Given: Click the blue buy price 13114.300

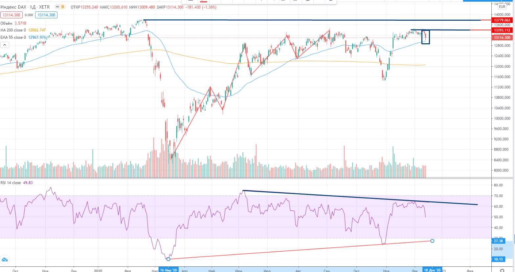Looking at the screenshot, I should click(x=46, y=15).
